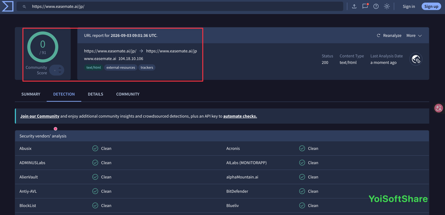Click the check icon beside Blueliv

click(x=302, y=205)
